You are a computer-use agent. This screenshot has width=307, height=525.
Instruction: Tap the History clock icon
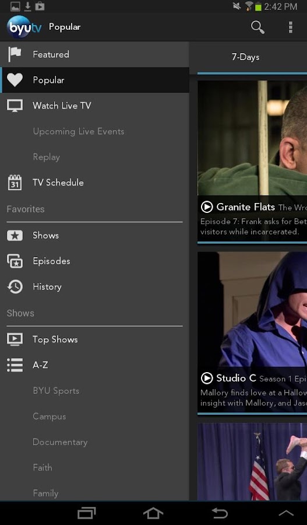coord(15,287)
